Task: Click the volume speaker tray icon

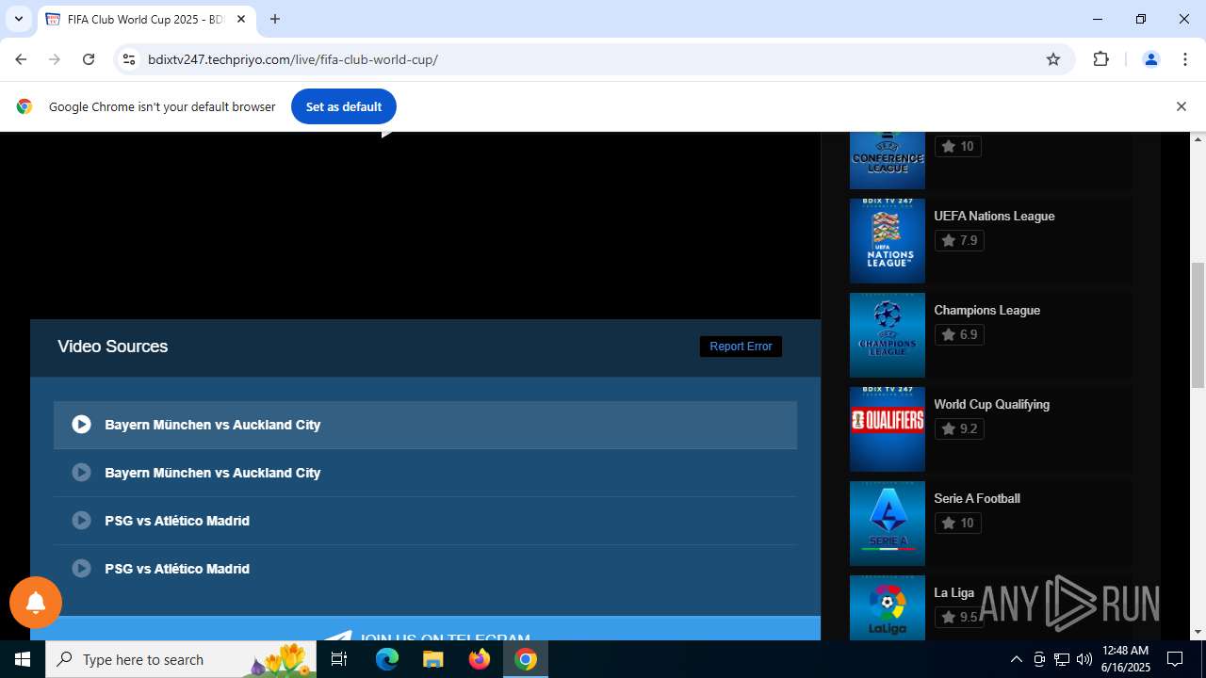Action: pos(1084,659)
